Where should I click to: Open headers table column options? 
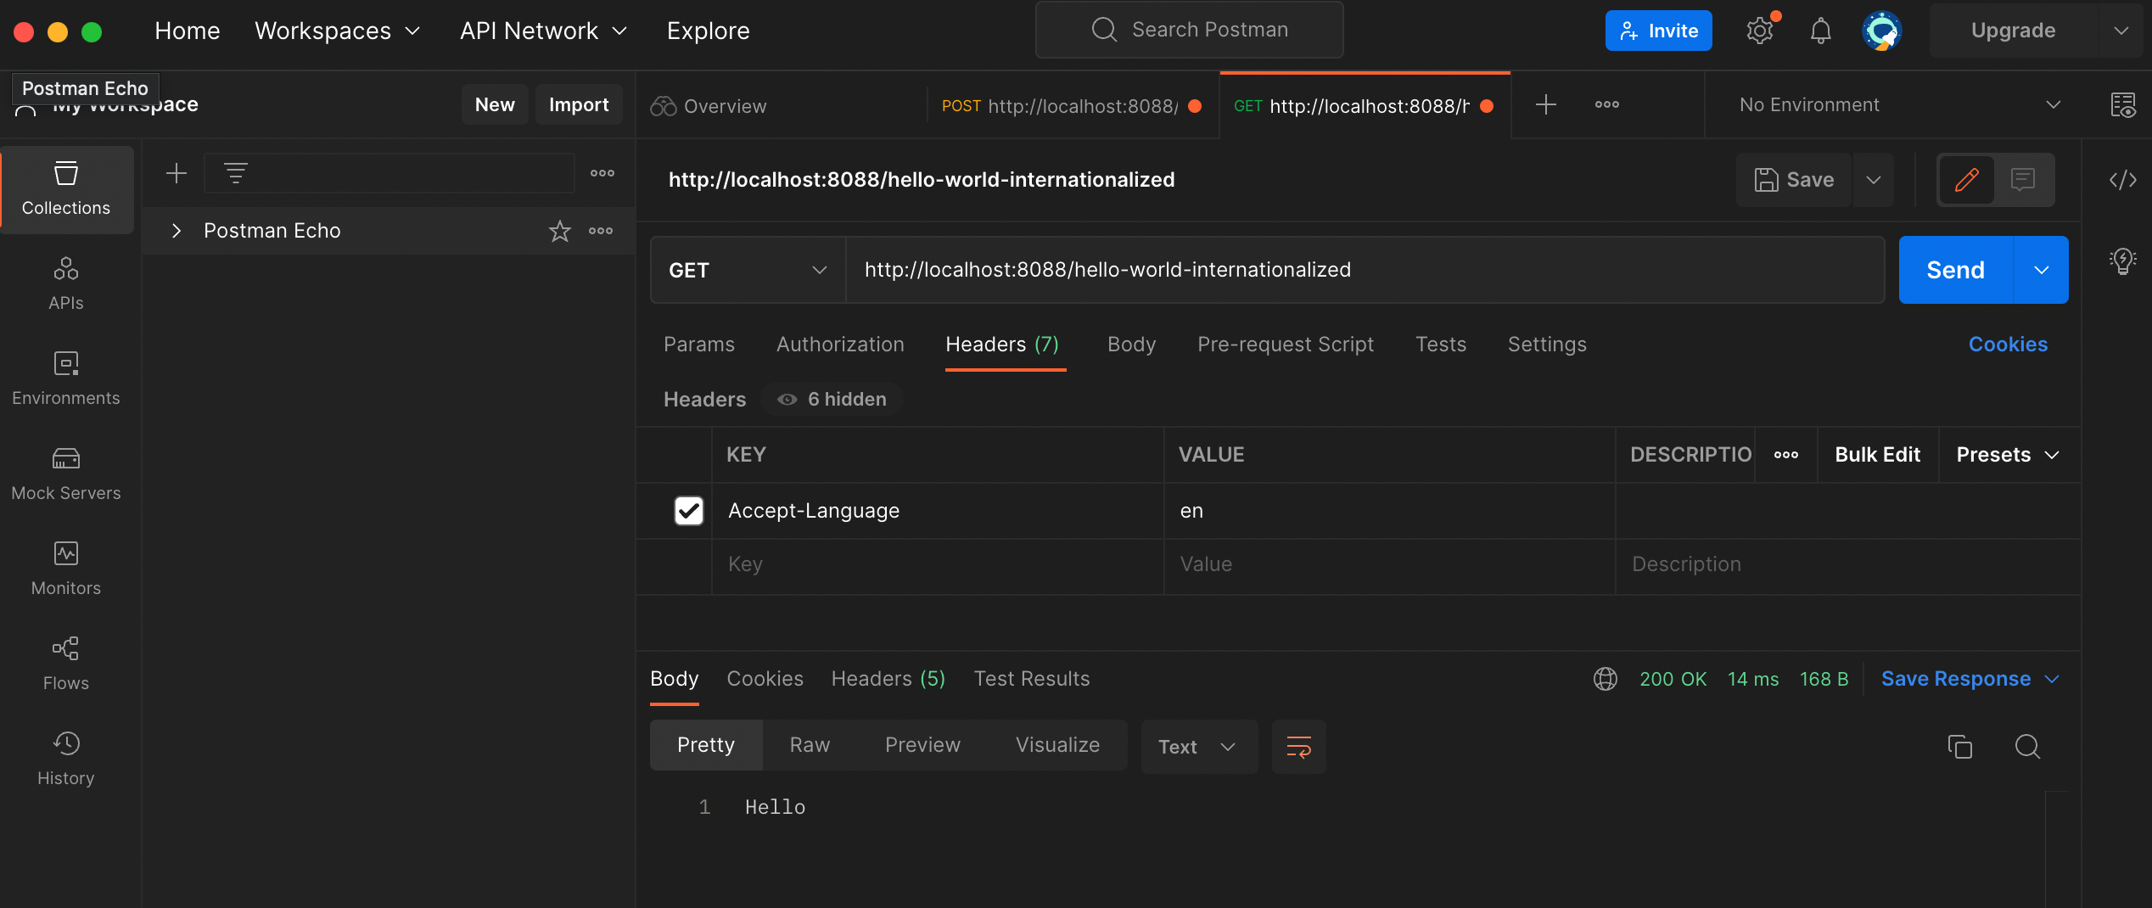[x=1785, y=455]
